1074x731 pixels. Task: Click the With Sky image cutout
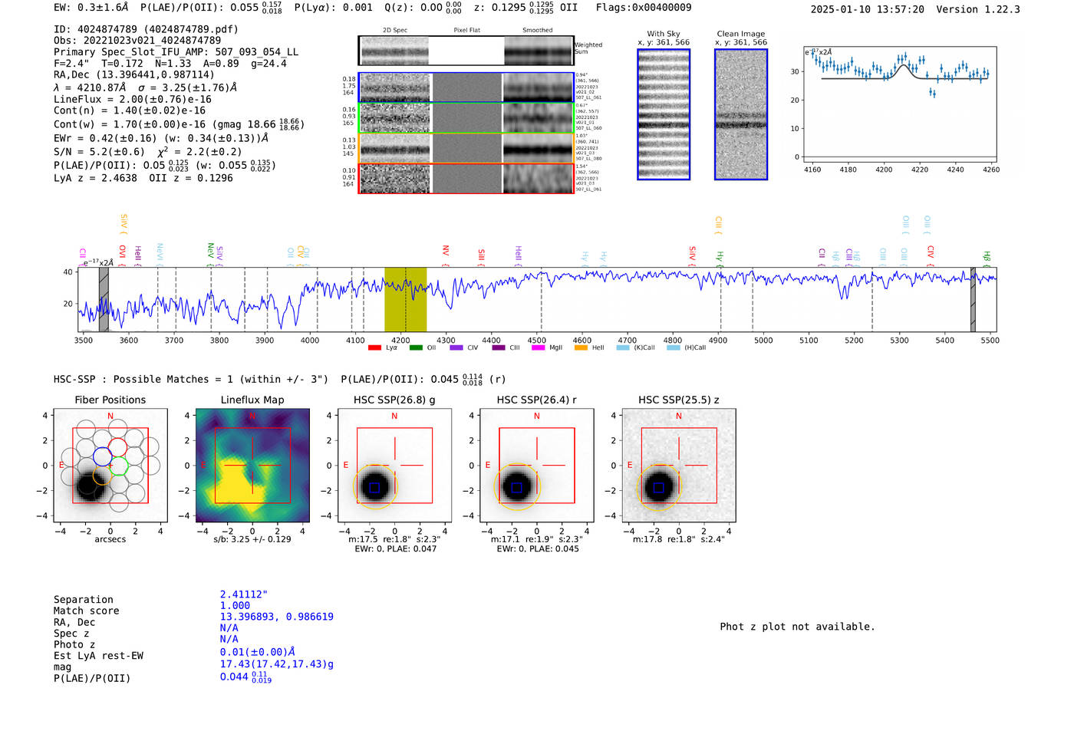coord(664,114)
